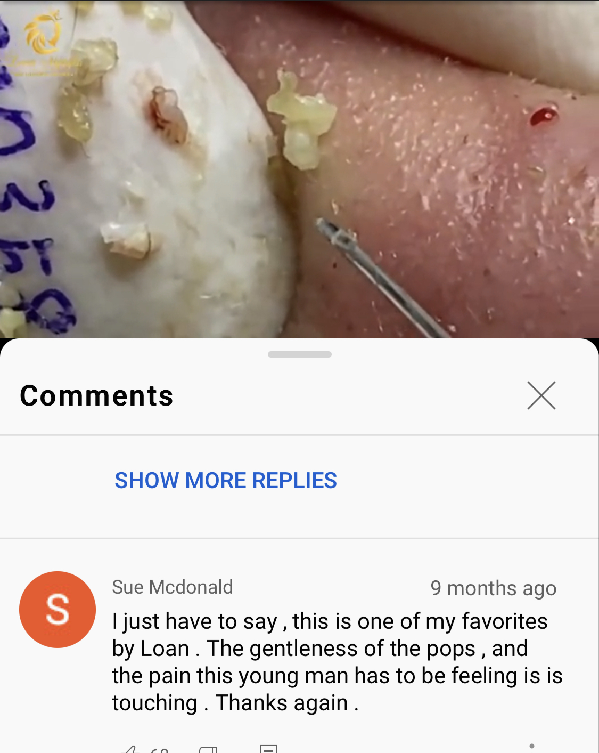Open replies using the reply icon
Screen dimensions: 599x753
pos(268,749)
